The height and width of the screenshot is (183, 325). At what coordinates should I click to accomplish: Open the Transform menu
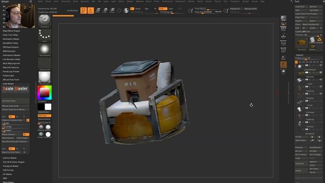point(235,2)
